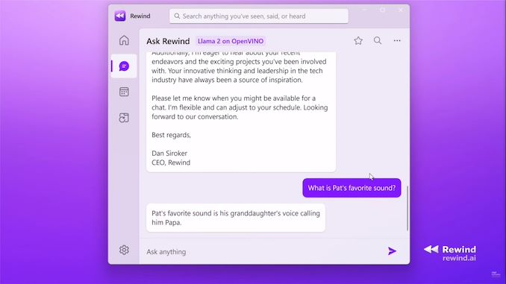Select the Ask Rewind chat sidebar icon

point(124,66)
